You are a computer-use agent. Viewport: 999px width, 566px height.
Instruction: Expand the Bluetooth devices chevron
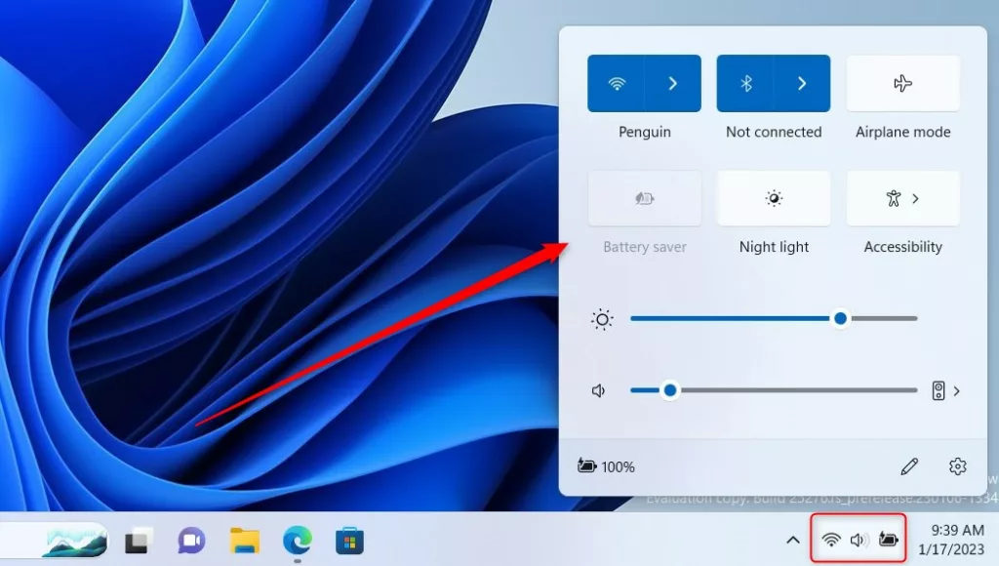(802, 84)
